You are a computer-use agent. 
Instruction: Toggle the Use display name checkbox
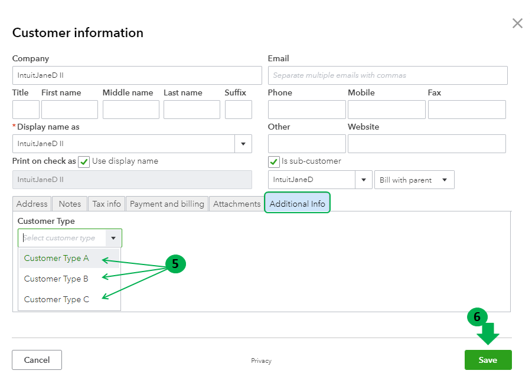[84, 162]
